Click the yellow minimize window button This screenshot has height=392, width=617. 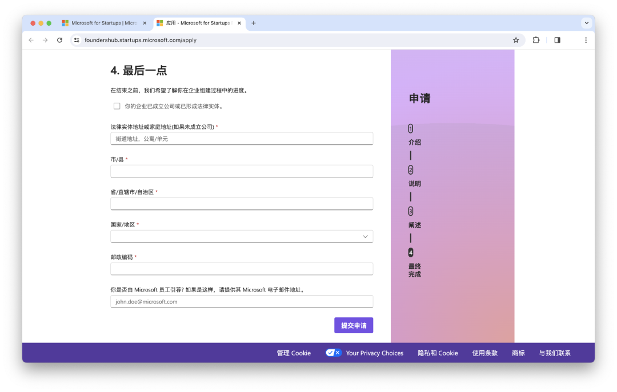[41, 23]
